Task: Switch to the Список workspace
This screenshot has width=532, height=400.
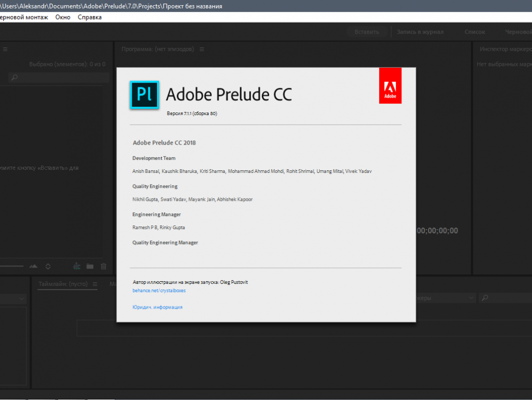Action: 475,32
